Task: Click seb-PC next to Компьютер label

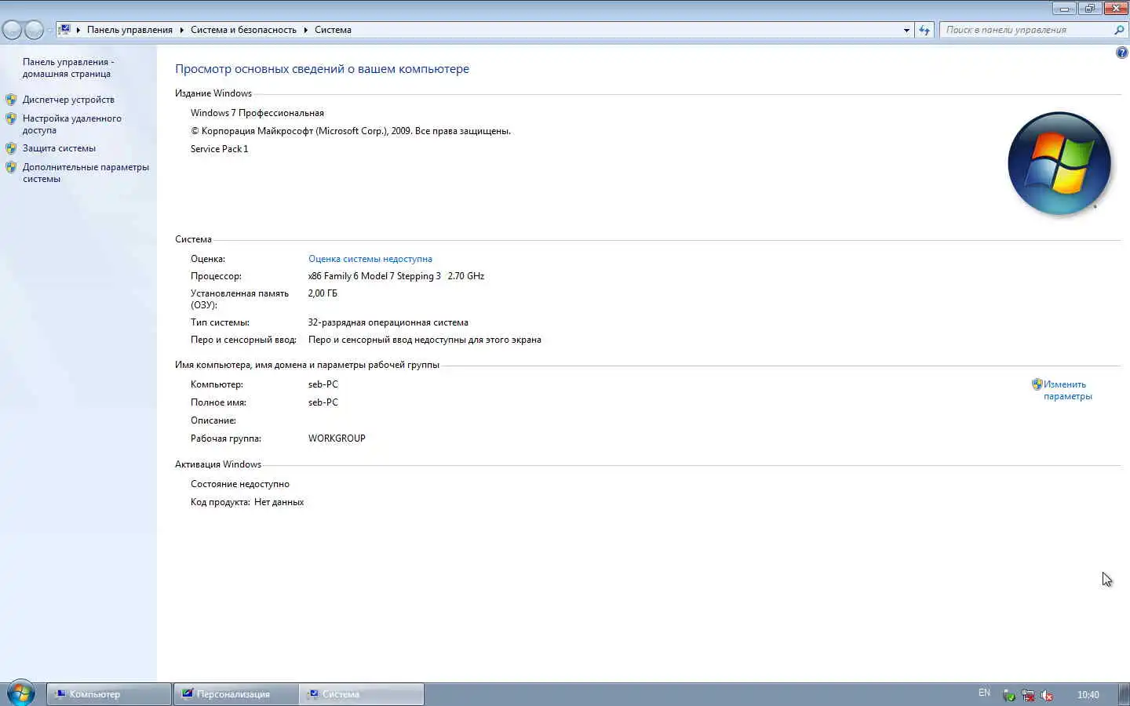Action: point(323,384)
